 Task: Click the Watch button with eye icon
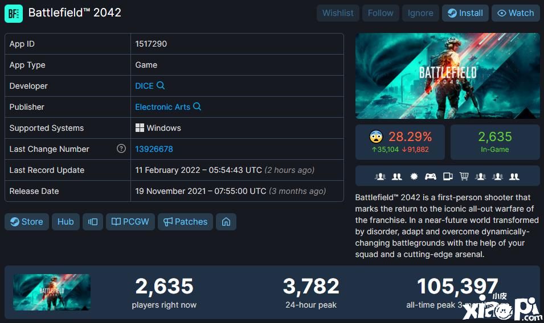pyautogui.click(x=516, y=13)
